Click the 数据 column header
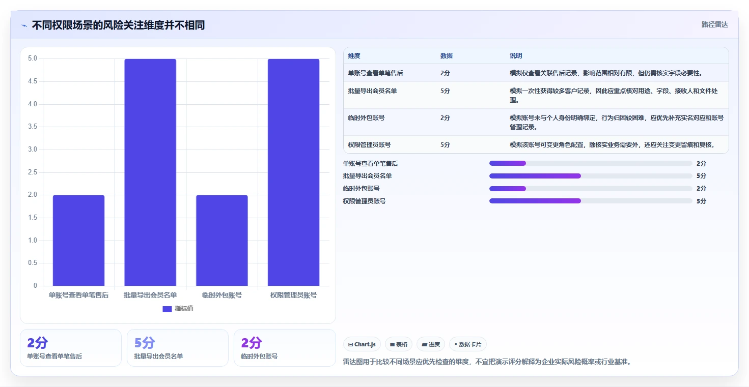Screen dimensions: 749x387 coord(447,56)
